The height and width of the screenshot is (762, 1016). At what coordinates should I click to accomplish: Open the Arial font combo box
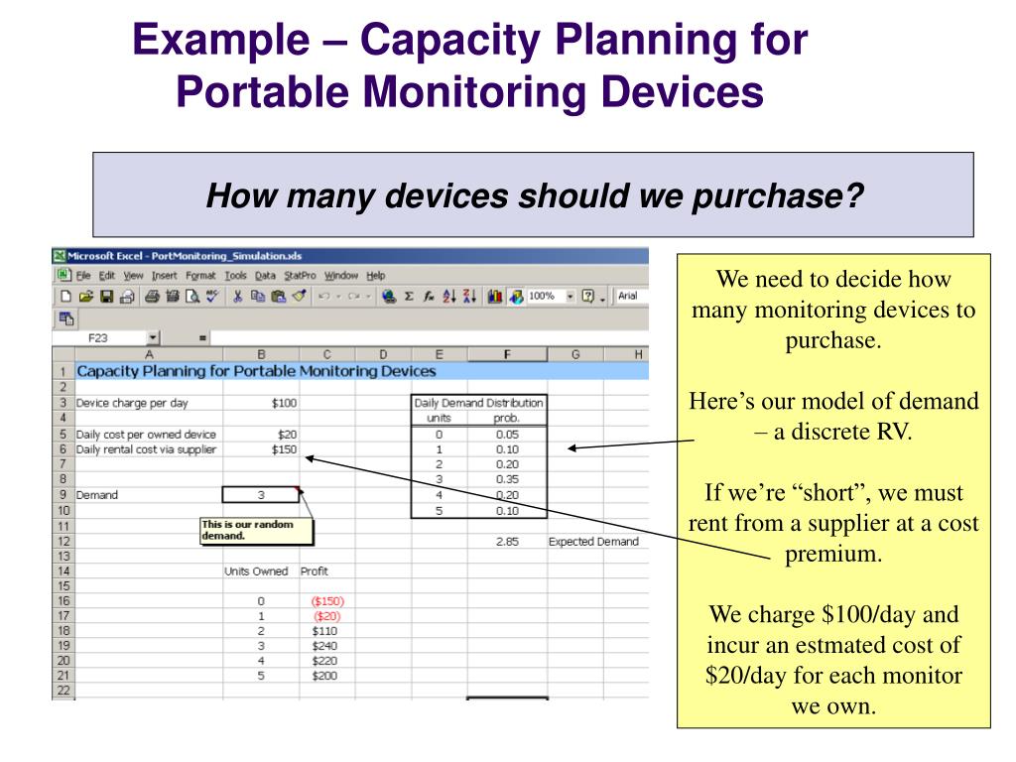pyautogui.click(x=632, y=296)
